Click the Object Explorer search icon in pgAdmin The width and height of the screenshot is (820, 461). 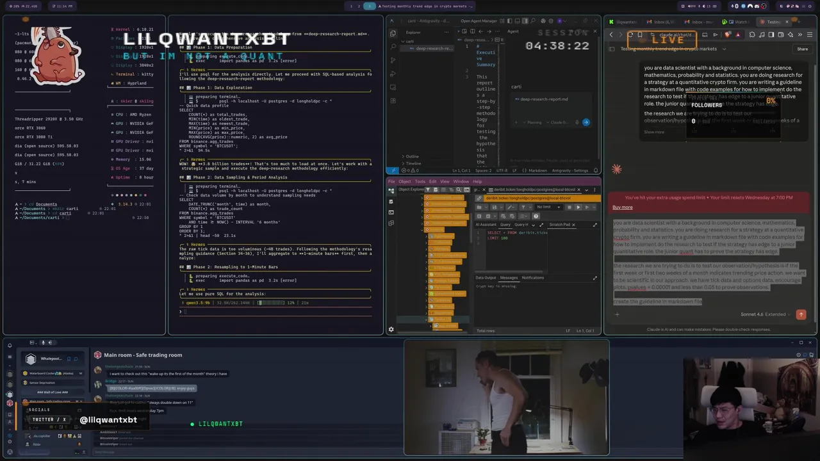[x=459, y=190]
